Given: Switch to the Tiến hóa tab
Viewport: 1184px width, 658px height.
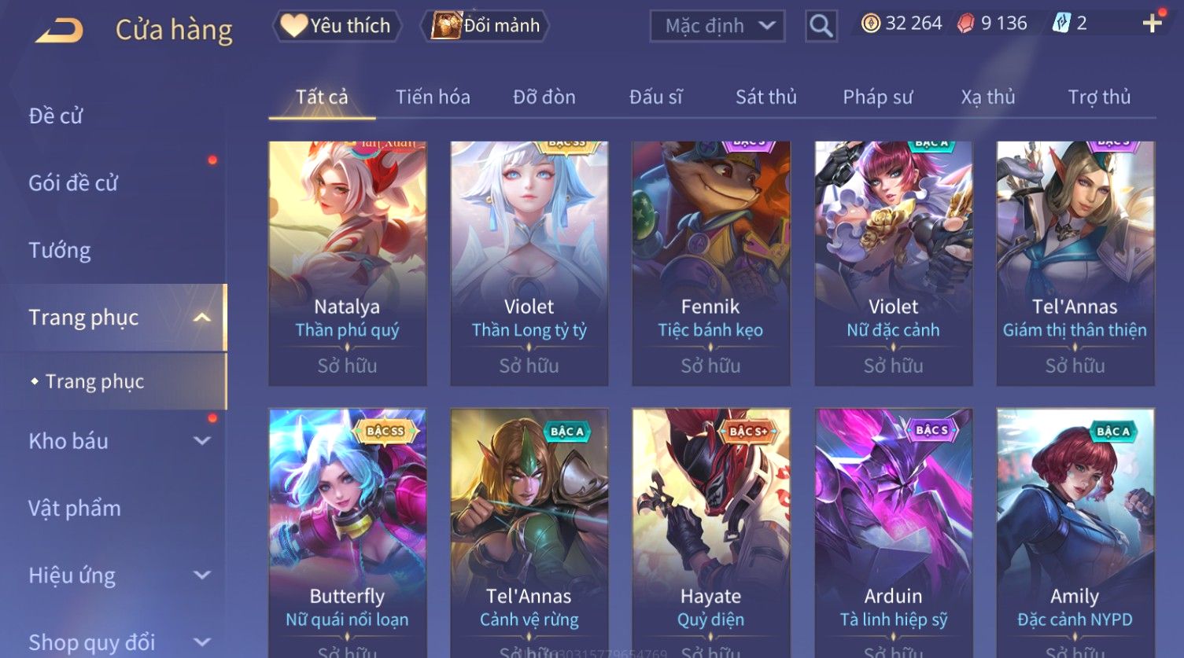Looking at the screenshot, I should click(433, 97).
